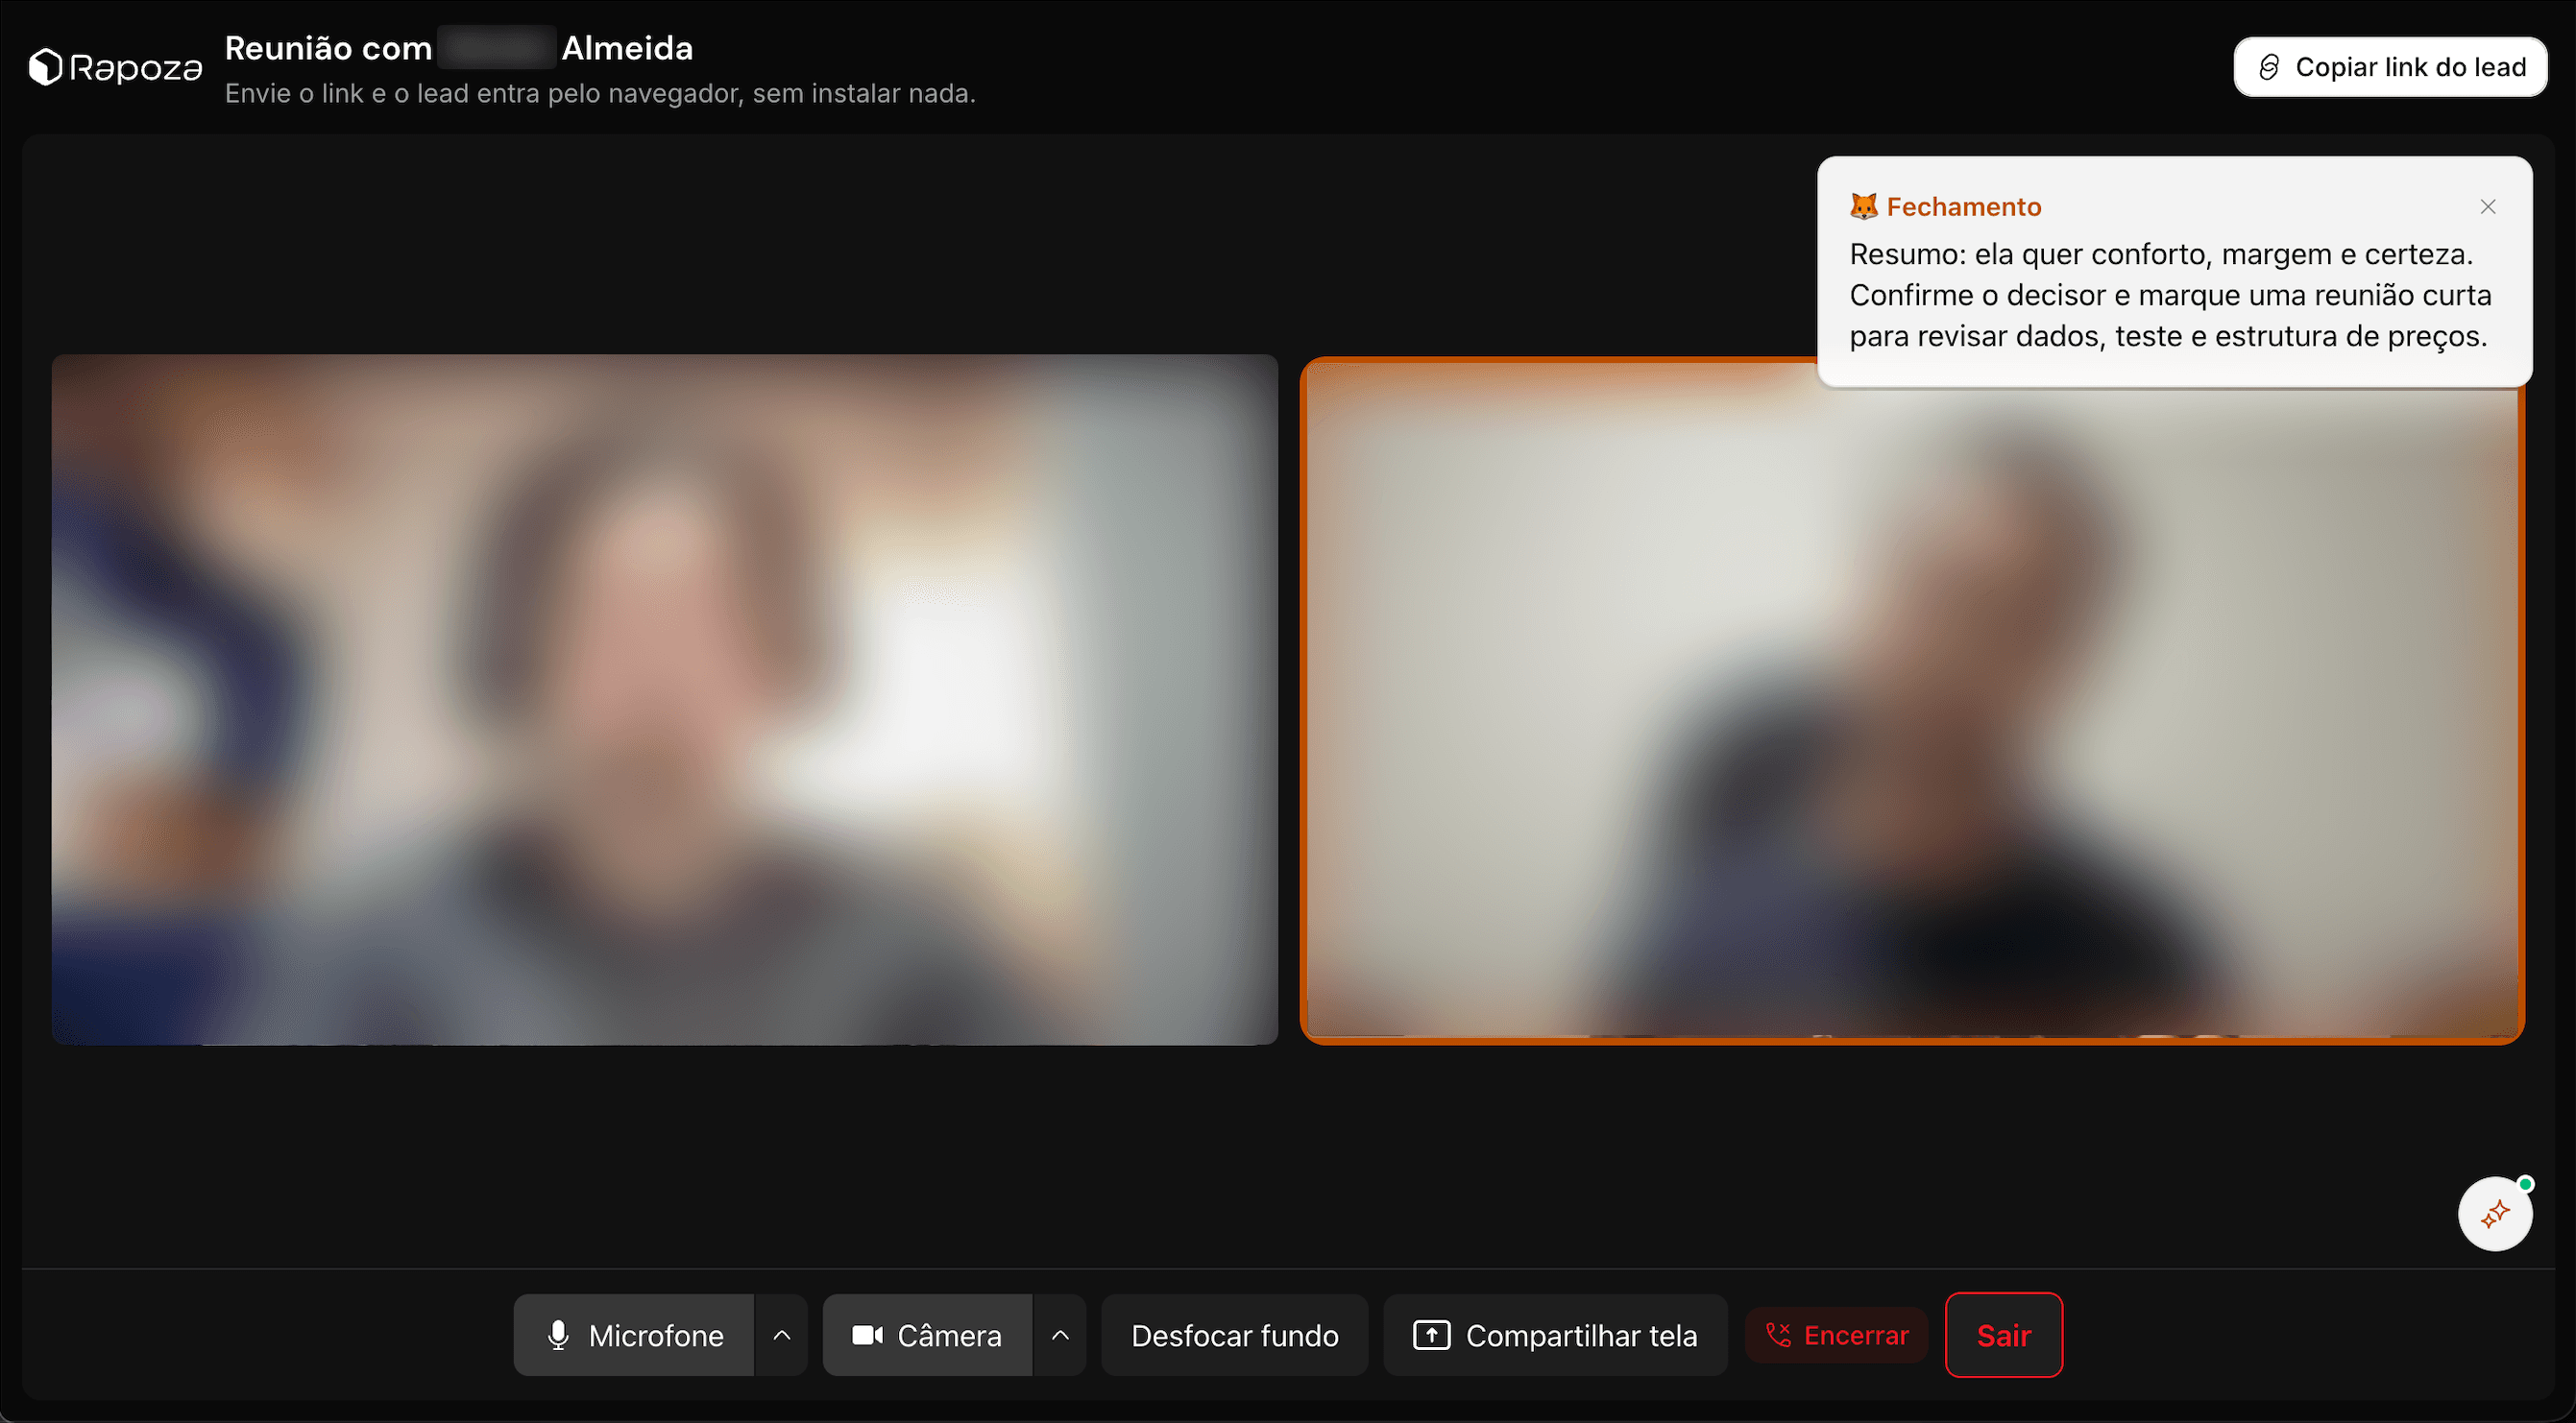The width and height of the screenshot is (2576, 1423).
Task: Click Encerrar to end the meeting
Action: pos(1837,1335)
